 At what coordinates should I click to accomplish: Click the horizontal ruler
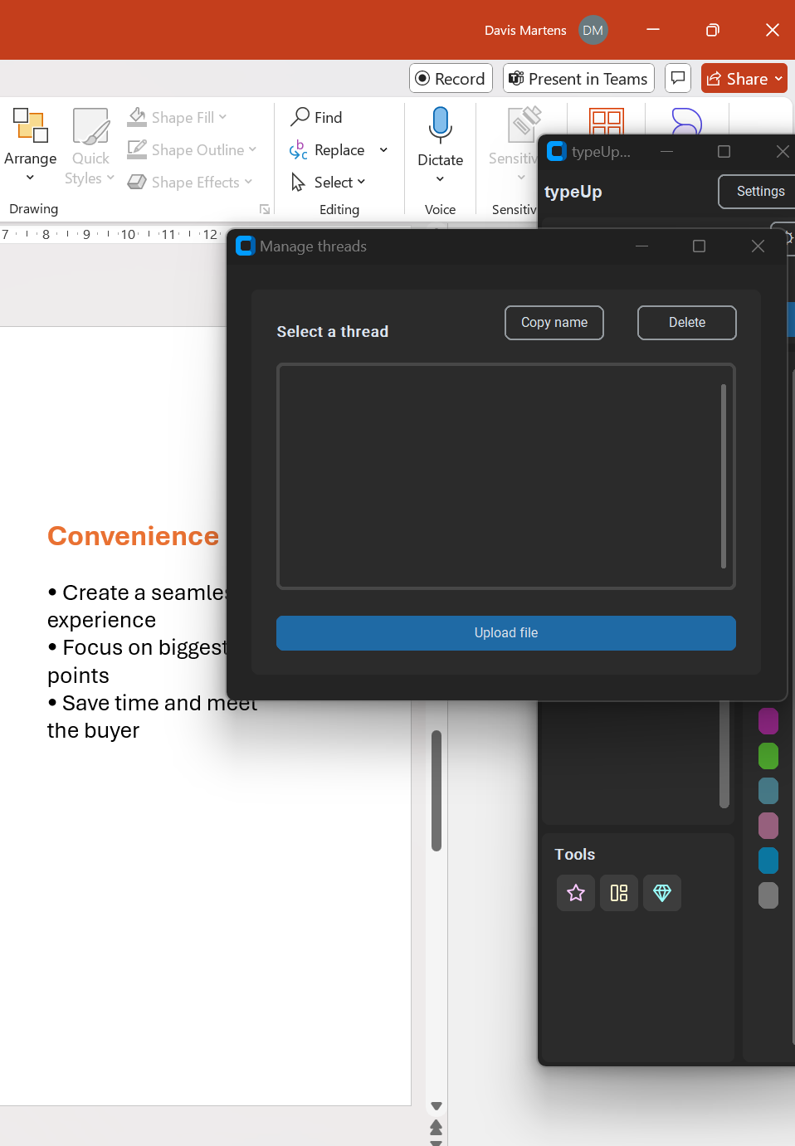click(x=113, y=234)
